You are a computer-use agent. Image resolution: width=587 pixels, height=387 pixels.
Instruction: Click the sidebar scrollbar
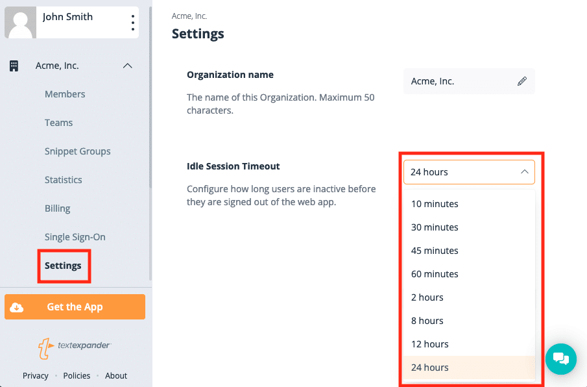(x=150, y=97)
